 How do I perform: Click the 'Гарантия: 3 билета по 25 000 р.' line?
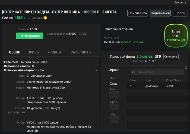click(26, 62)
